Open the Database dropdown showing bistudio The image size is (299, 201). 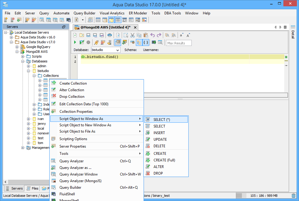(105, 50)
